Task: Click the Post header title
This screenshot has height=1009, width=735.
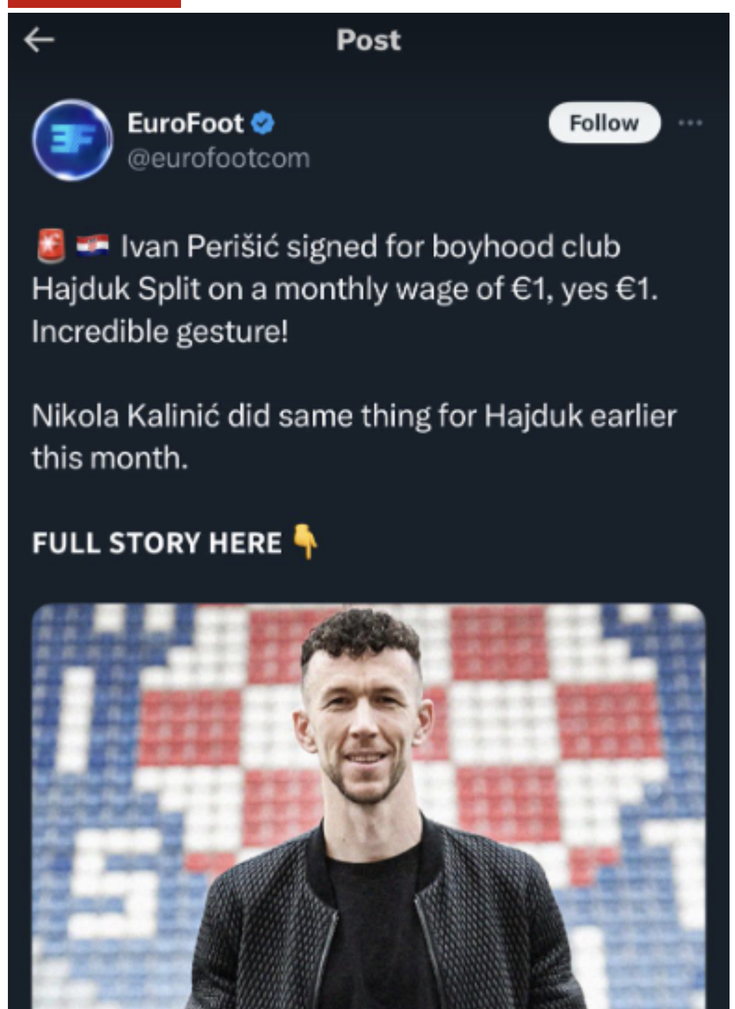Action: click(369, 40)
